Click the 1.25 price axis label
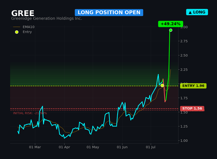Viewport: 217px width, 159px height. 184,127
